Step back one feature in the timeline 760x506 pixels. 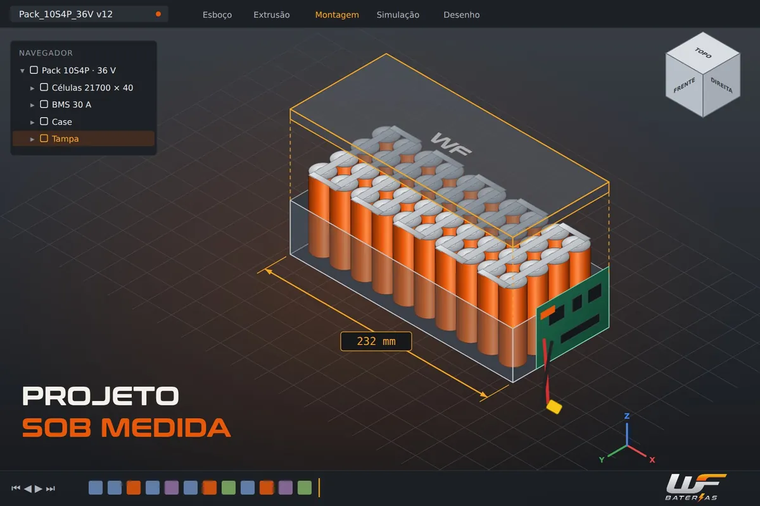point(28,488)
